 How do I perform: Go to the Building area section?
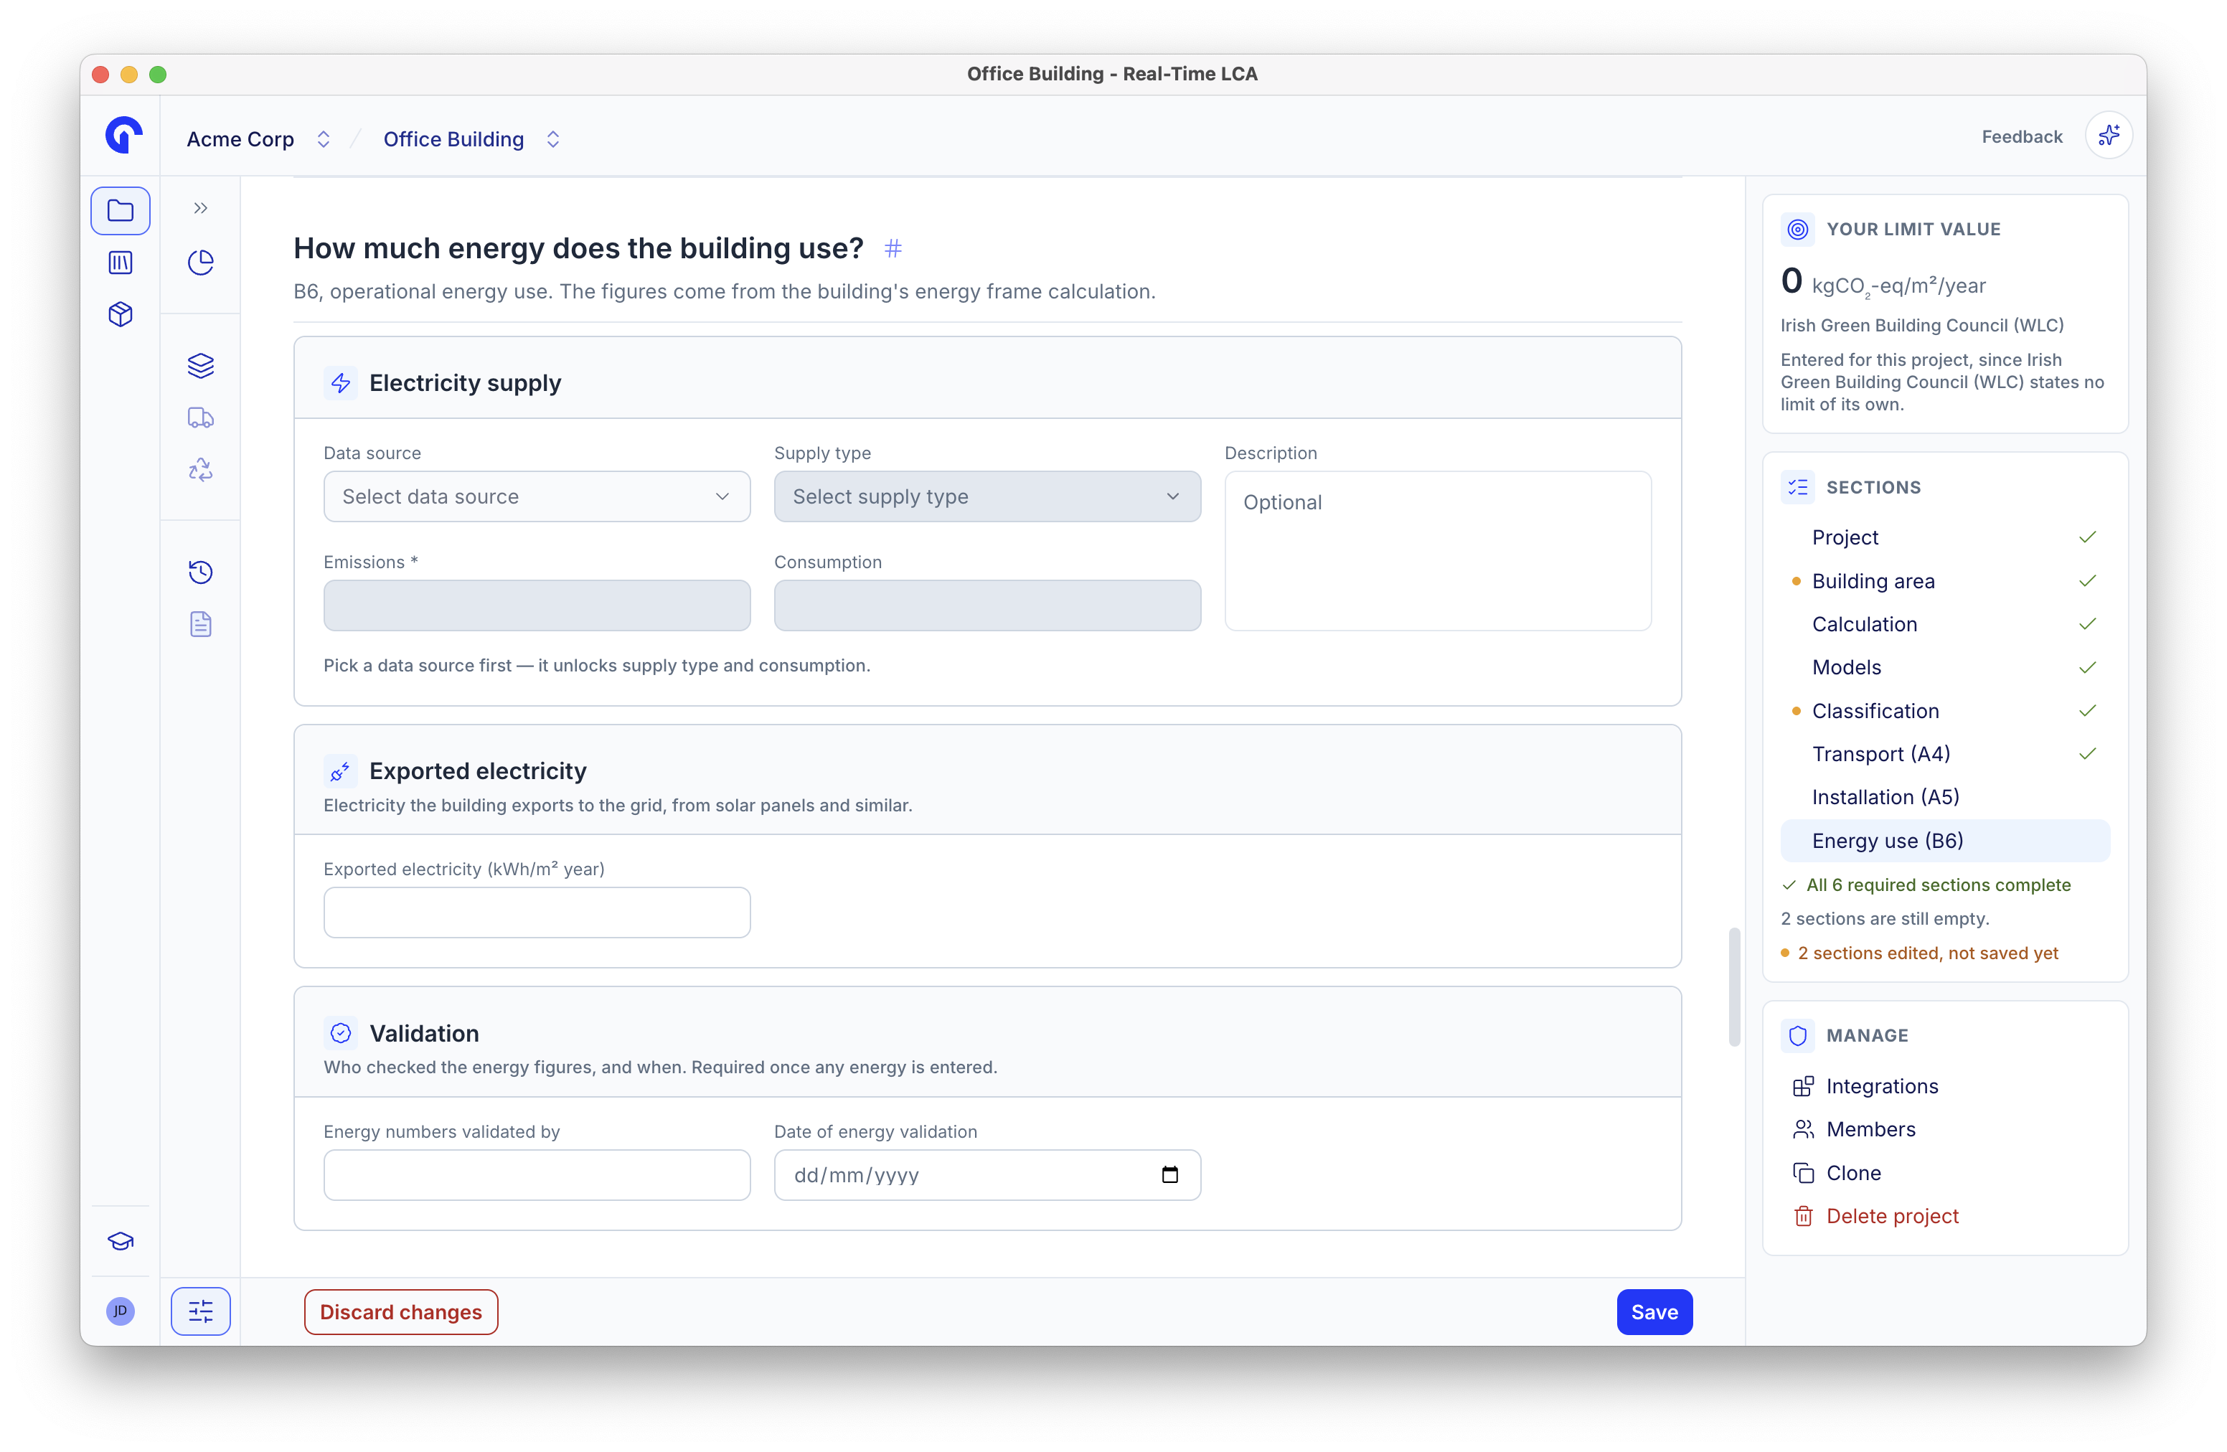tap(1944, 581)
